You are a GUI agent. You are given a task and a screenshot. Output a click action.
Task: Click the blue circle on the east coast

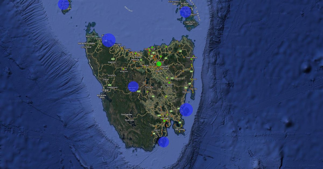tap(186, 109)
